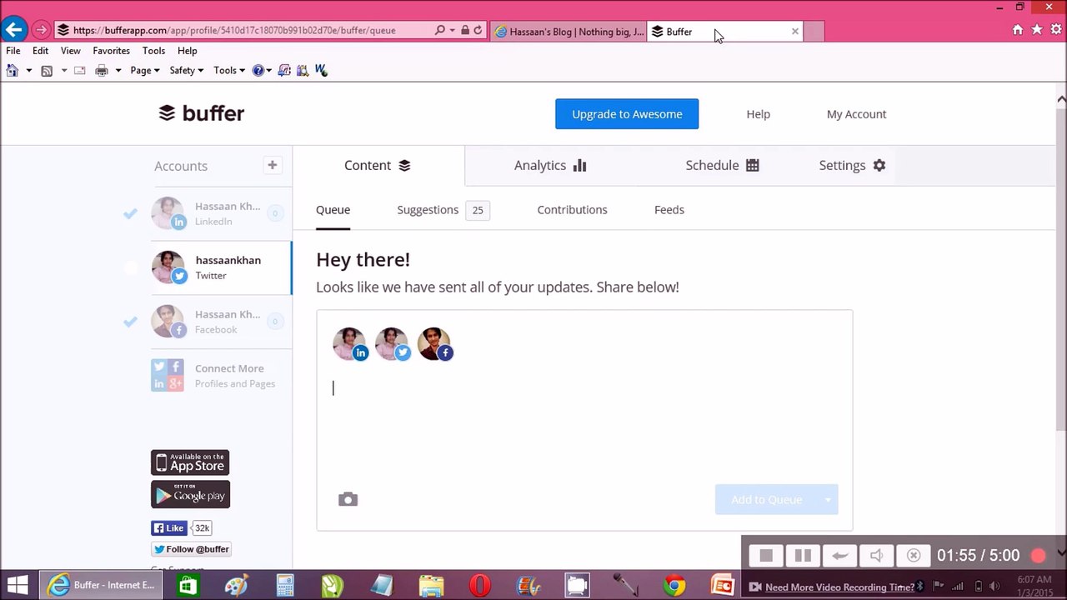Click the Available on the App Store badge
The image size is (1067, 600).
click(190, 462)
